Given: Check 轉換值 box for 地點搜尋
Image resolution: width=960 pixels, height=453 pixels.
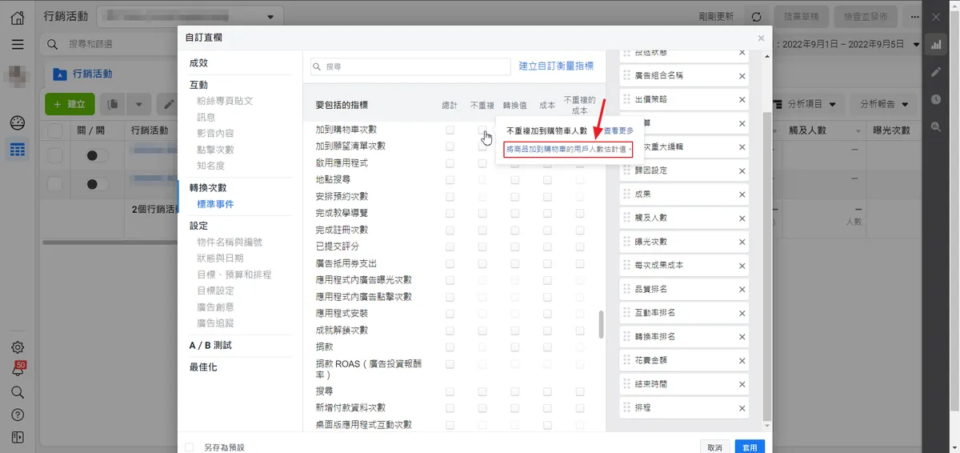Looking at the screenshot, I should pyautogui.click(x=515, y=180).
